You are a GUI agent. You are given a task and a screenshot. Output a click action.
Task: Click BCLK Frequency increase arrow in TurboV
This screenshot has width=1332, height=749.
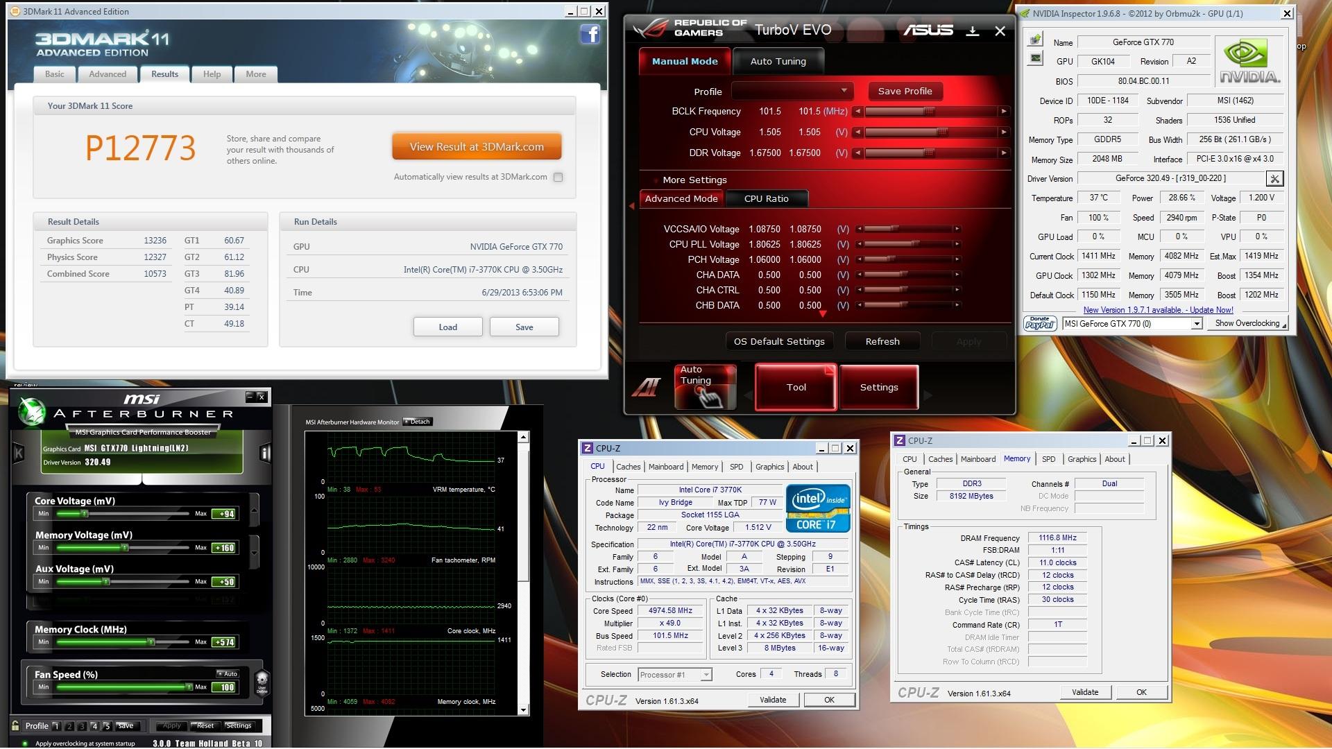coord(1003,111)
